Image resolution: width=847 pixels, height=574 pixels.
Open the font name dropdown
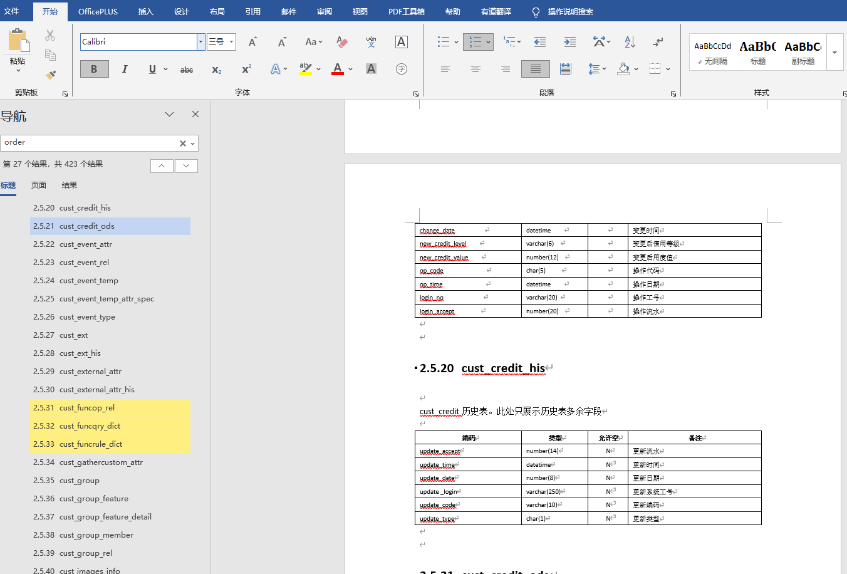(200, 42)
